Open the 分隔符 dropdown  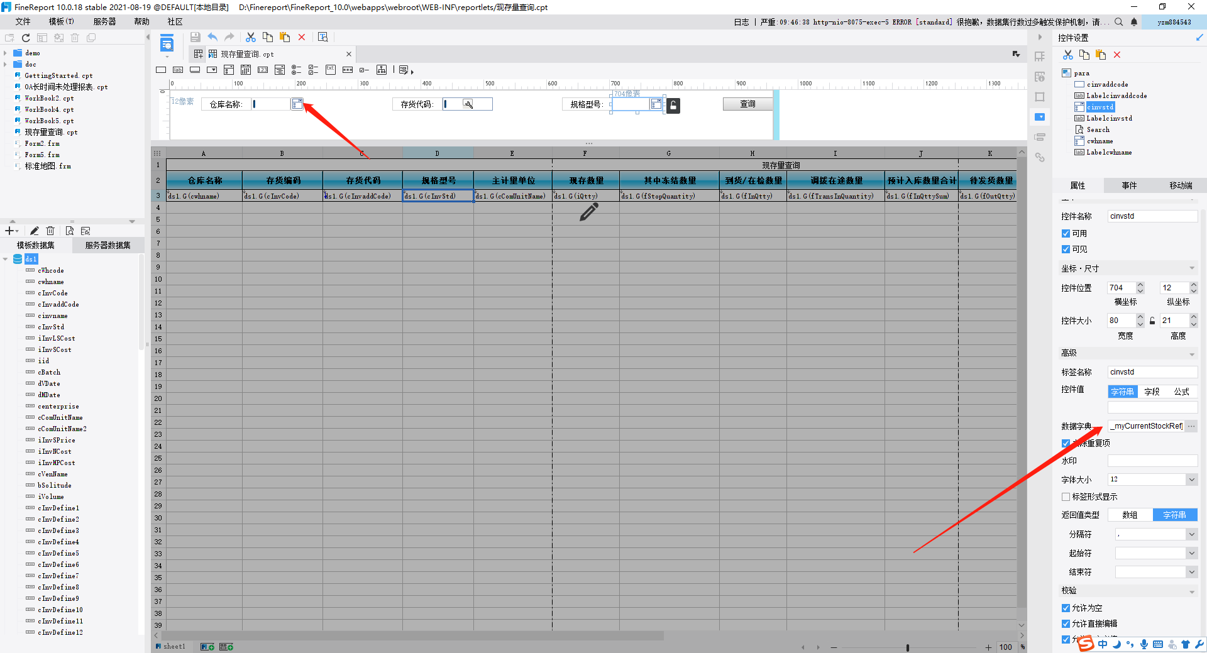[1191, 534]
